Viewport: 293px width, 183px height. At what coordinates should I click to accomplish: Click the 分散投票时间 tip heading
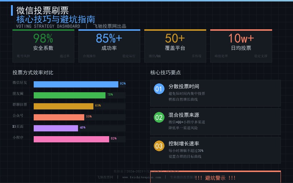[184, 86]
